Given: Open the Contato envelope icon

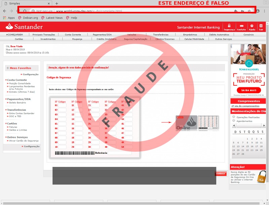Looking at the screenshot, I should pyautogui.click(x=241, y=27).
